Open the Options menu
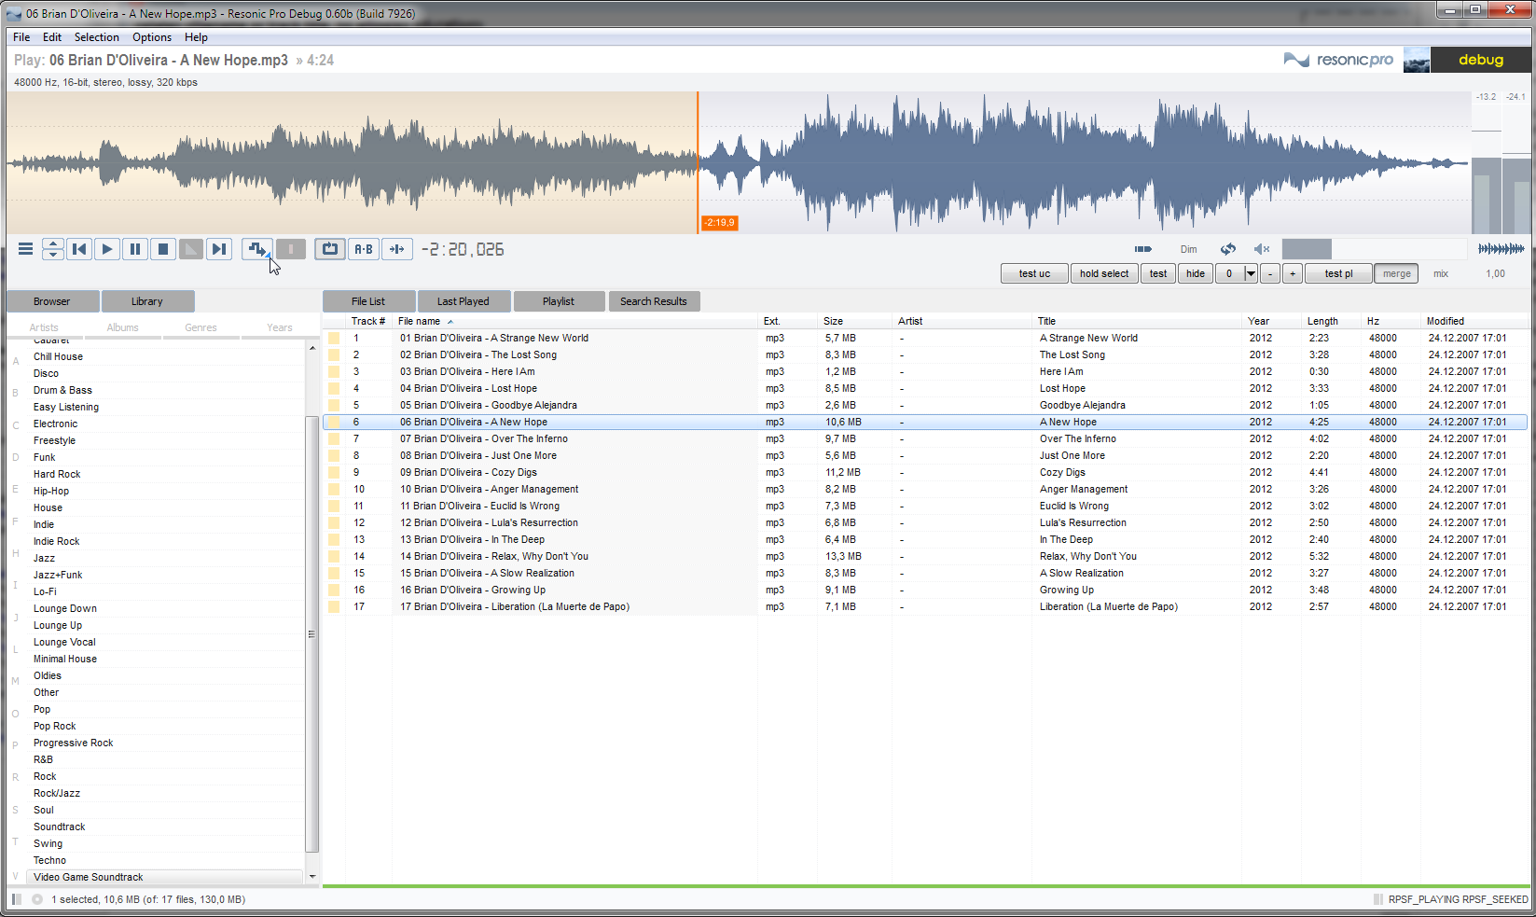1536x917 pixels. (151, 37)
